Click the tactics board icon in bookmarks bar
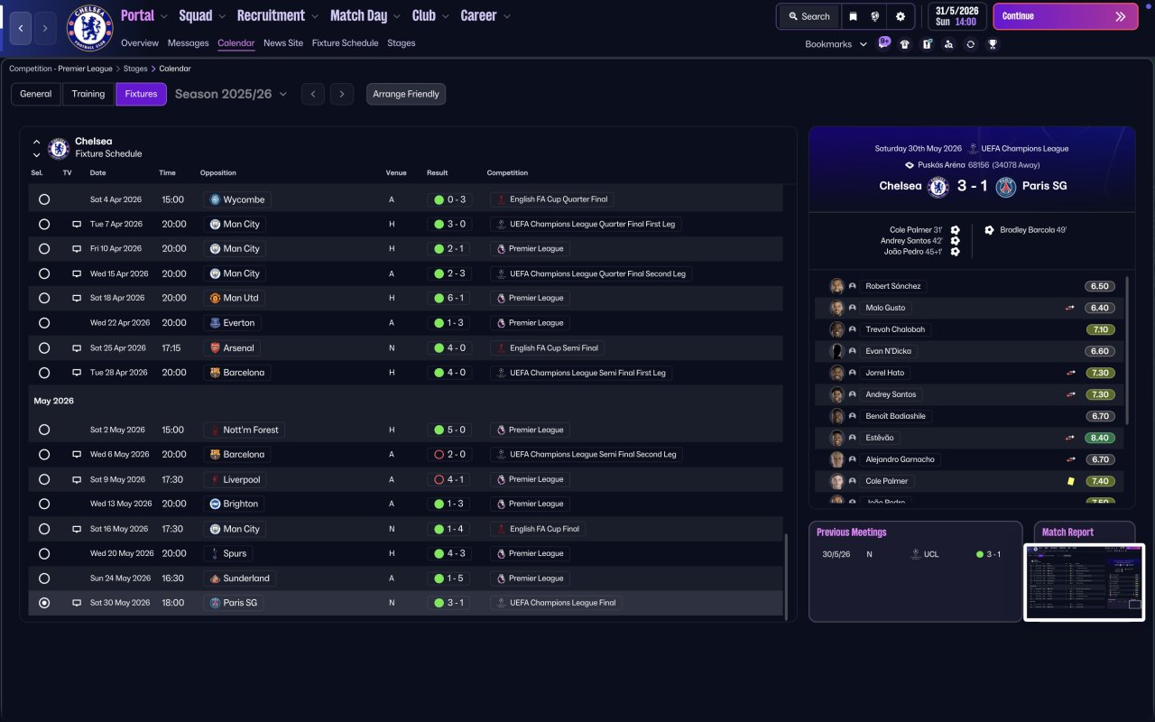Image resolution: width=1155 pixels, height=722 pixels. (927, 44)
